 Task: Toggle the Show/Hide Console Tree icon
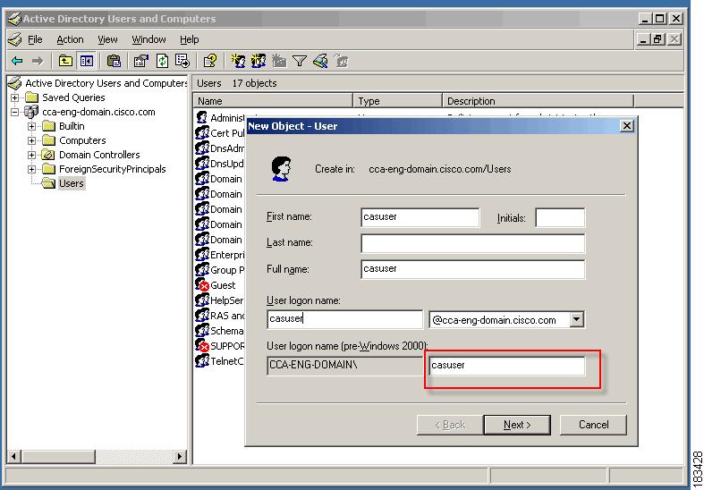87,61
